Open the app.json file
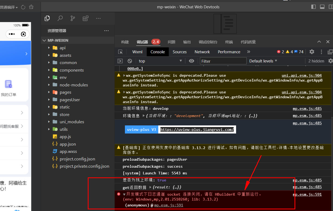333x211 pixels. point(68,144)
